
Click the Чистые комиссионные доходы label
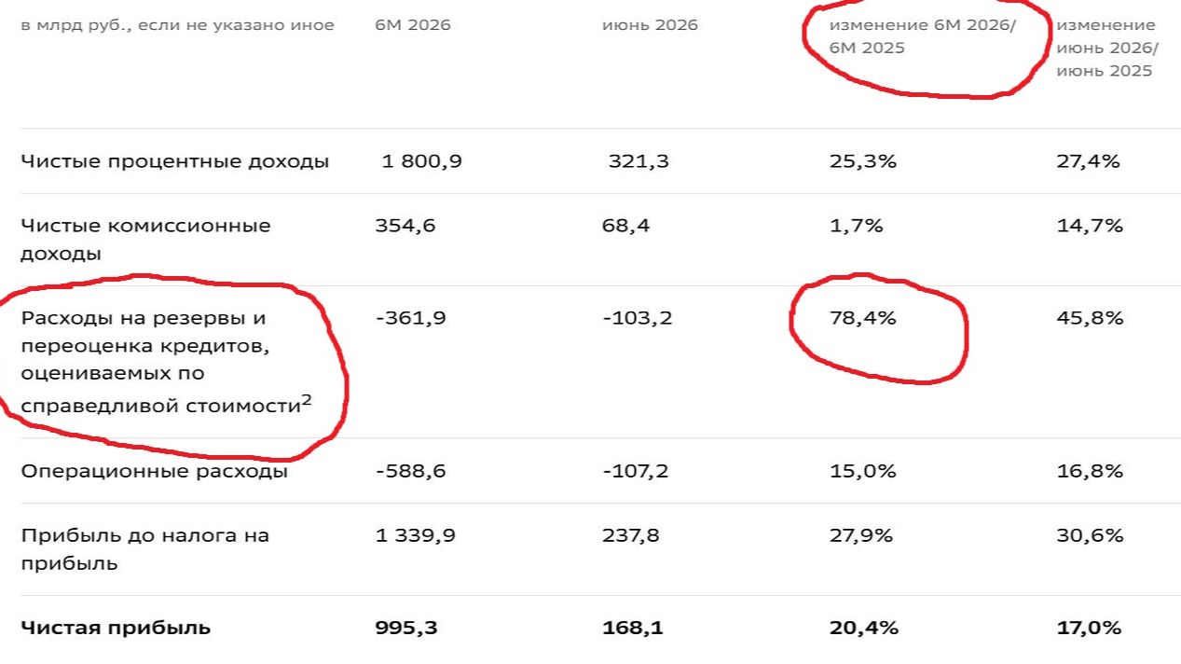click(x=146, y=240)
